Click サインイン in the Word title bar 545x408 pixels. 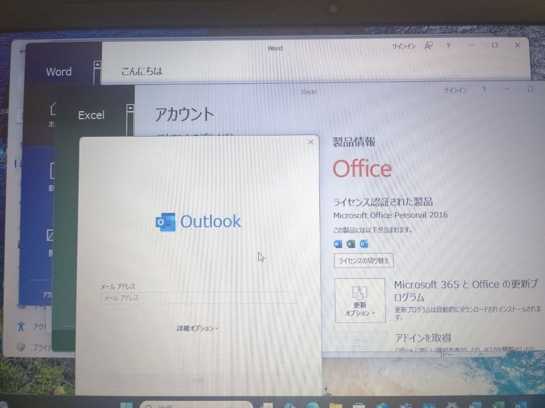(x=404, y=45)
